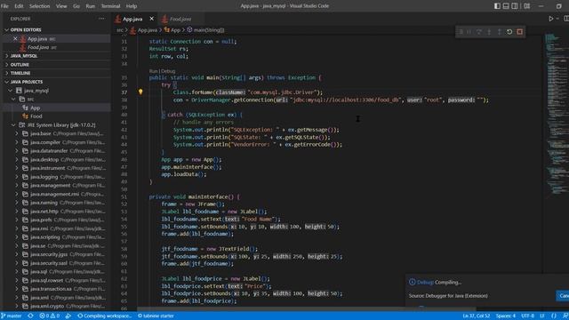
Task: Close App.java in Open Editors list
Action: (x=15, y=38)
